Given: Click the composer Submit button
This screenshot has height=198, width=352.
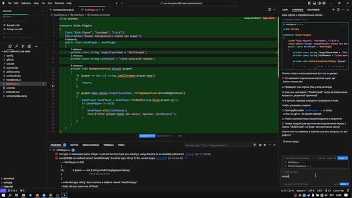Looking at the screenshot, I should (x=344, y=184).
